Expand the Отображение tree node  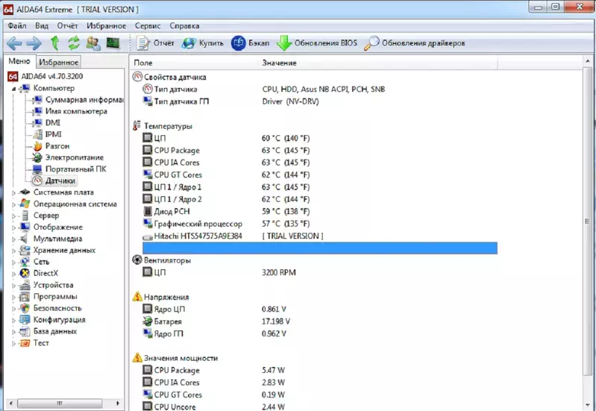(13, 228)
